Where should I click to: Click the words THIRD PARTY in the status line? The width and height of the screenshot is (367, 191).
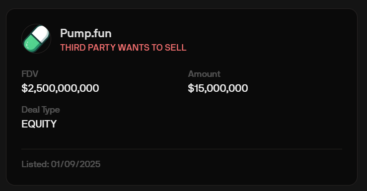coord(88,48)
